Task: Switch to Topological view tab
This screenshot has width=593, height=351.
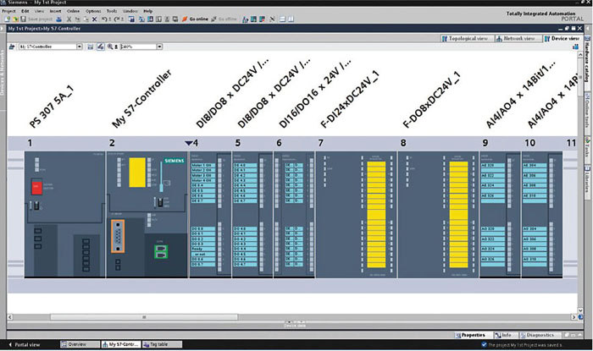Action: click(x=465, y=38)
